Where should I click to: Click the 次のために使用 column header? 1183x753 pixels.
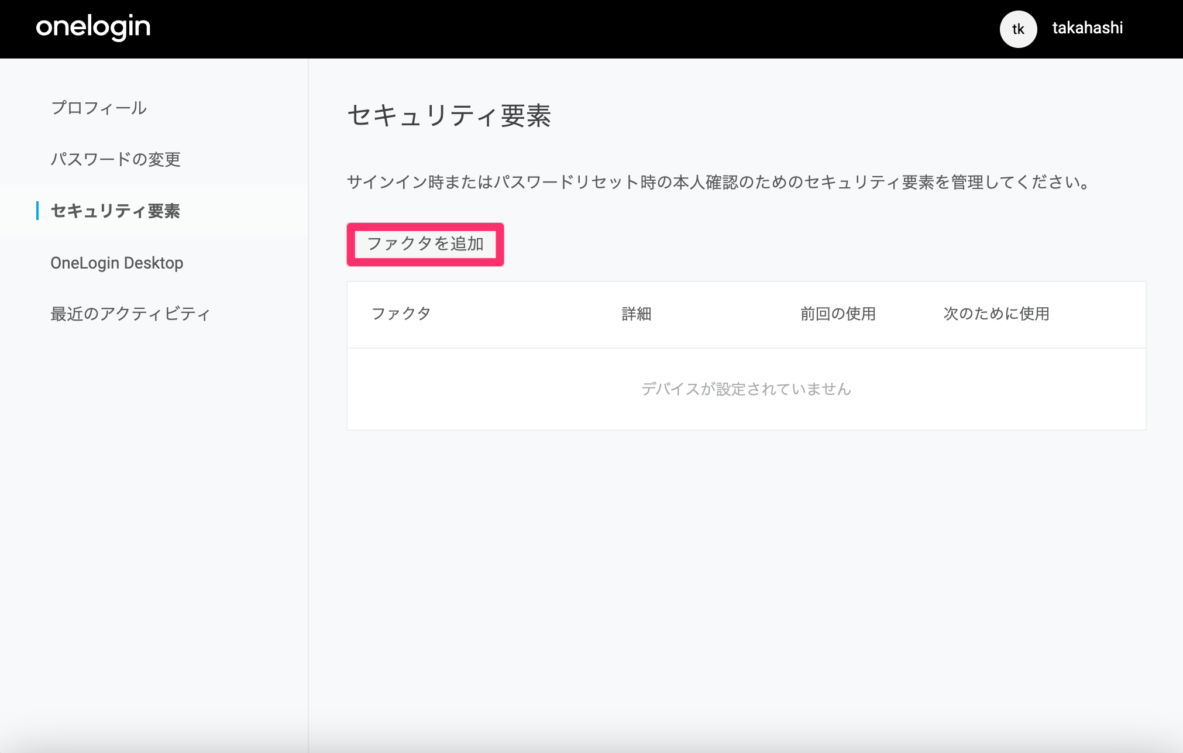point(996,314)
